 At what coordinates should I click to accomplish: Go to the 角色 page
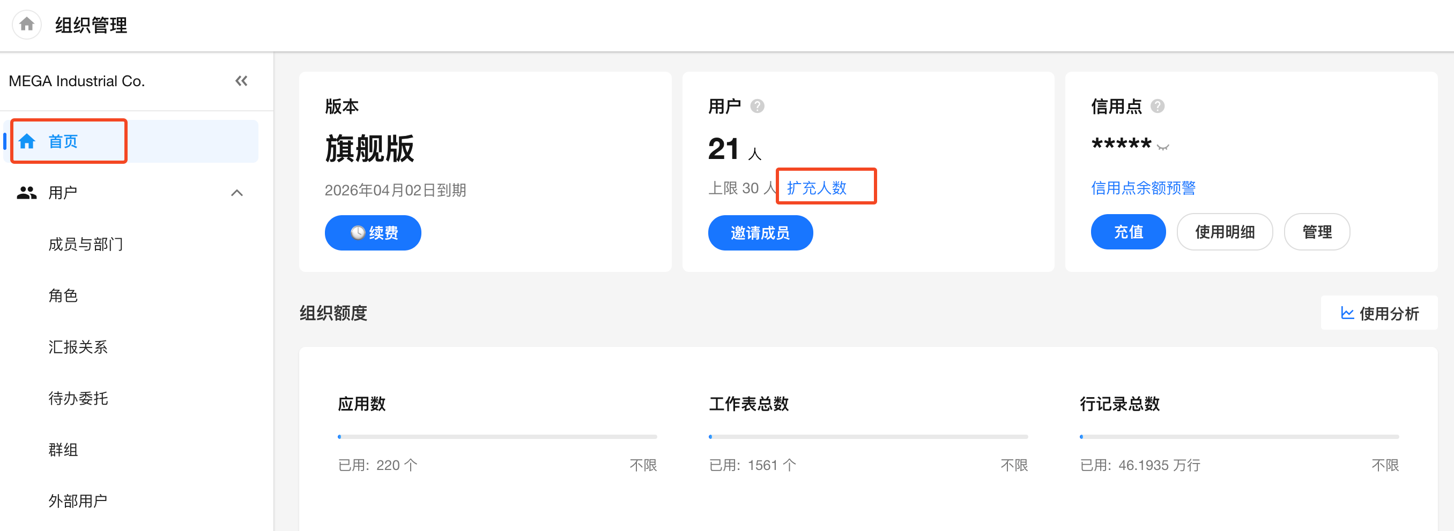[63, 295]
